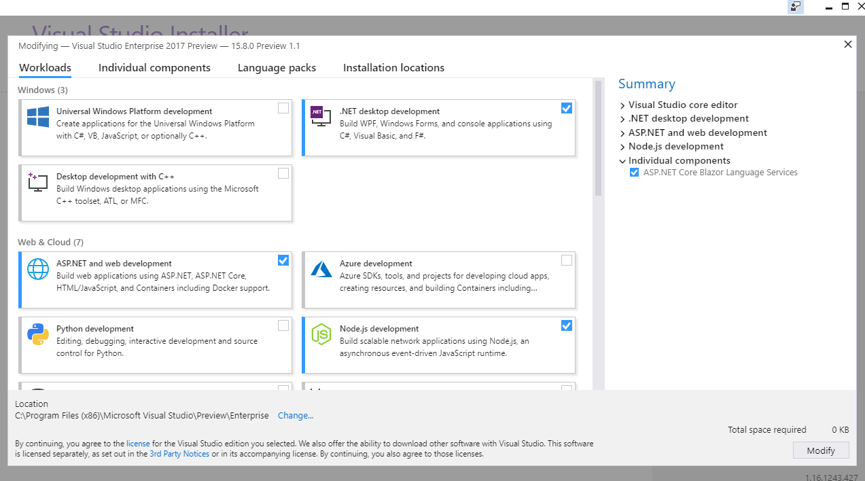This screenshot has height=481, width=865.
Task: Enable Universal Windows Platform development workload
Action: tap(283, 108)
